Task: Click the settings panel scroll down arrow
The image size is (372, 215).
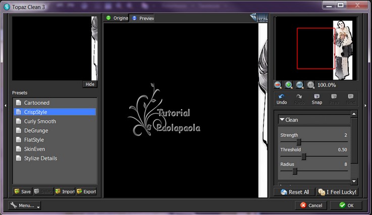Action: coord(354,181)
